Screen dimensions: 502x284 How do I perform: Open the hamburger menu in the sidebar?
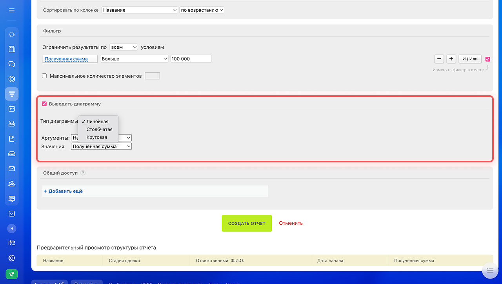click(x=11, y=10)
